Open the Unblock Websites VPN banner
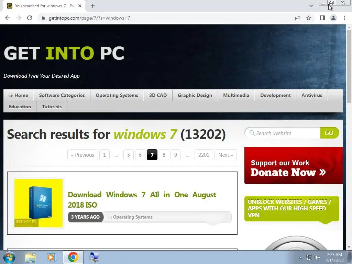The height and width of the screenshot is (264, 352). point(291,209)
